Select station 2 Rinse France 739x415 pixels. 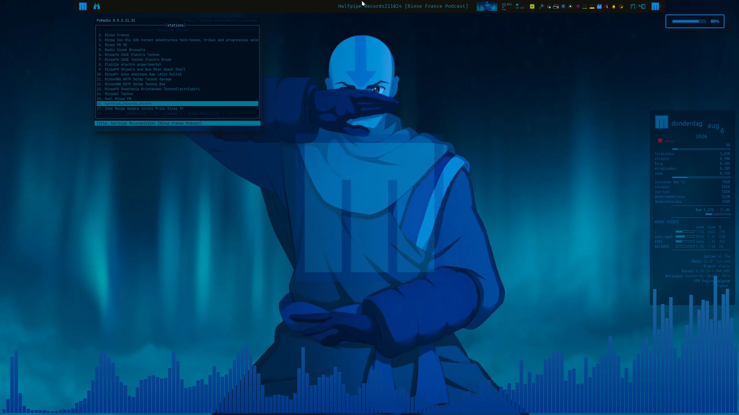178,35
